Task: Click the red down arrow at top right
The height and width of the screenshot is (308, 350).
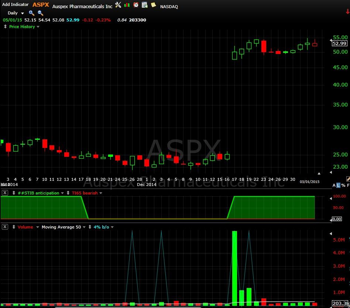Action: click(347, 11)
